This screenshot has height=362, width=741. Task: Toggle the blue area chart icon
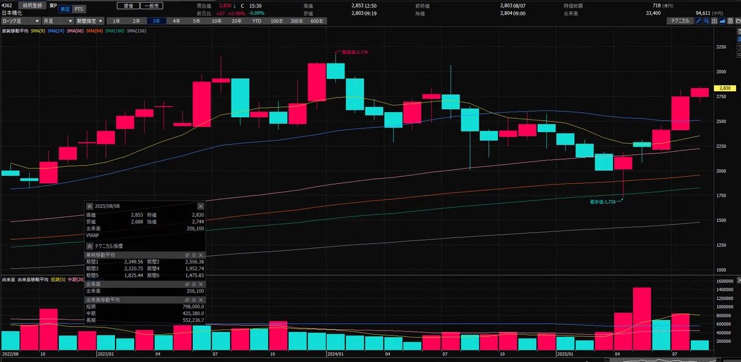coord(722,21)
